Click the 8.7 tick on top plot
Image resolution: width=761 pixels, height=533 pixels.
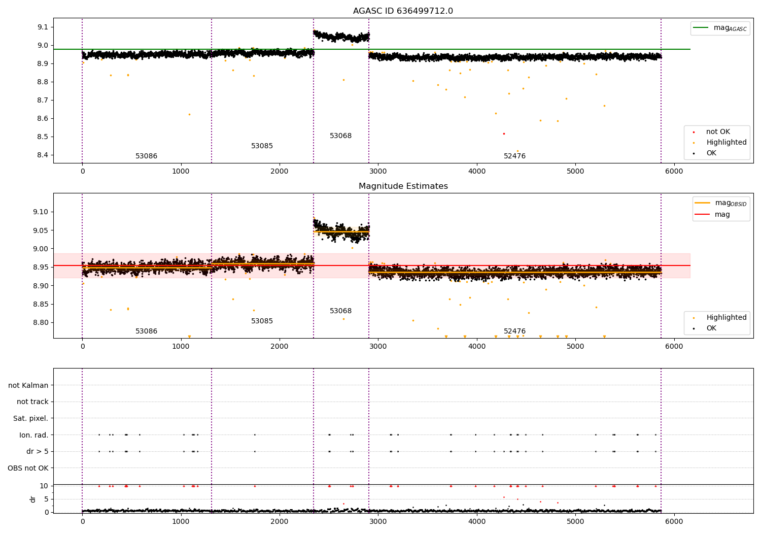click(43, 101)
